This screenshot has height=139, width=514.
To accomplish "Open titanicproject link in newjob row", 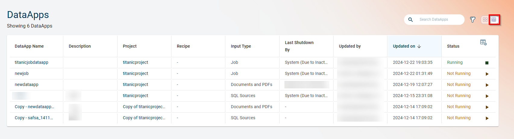I will (x=135, y=73).
